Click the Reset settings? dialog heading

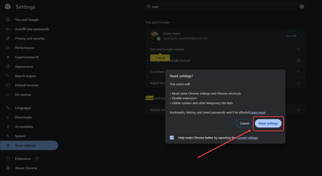[181, 76]
